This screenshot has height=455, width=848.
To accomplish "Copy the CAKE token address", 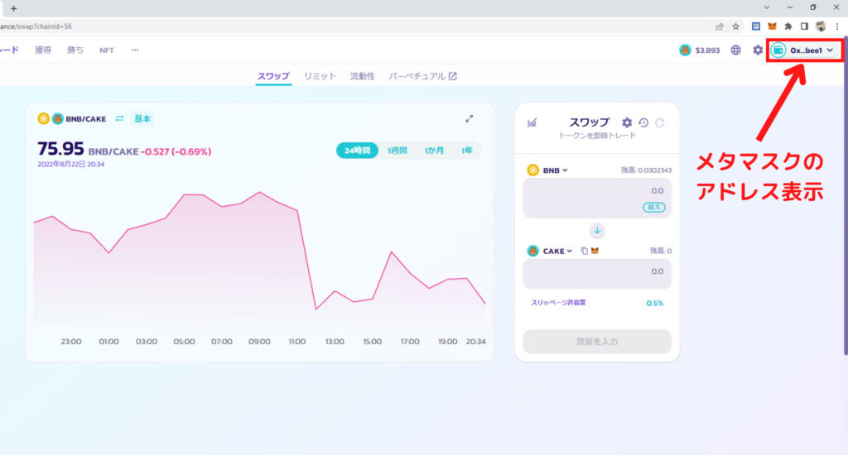I will (584, 251).
